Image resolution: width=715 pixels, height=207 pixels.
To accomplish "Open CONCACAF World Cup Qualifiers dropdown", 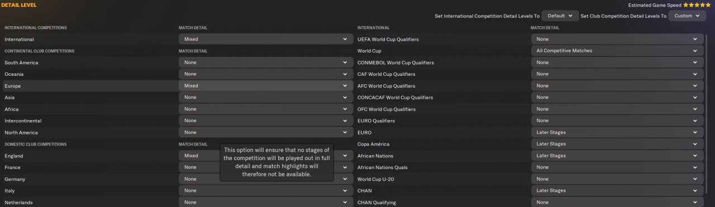I will pyautogui.click(x=617, y=98).
